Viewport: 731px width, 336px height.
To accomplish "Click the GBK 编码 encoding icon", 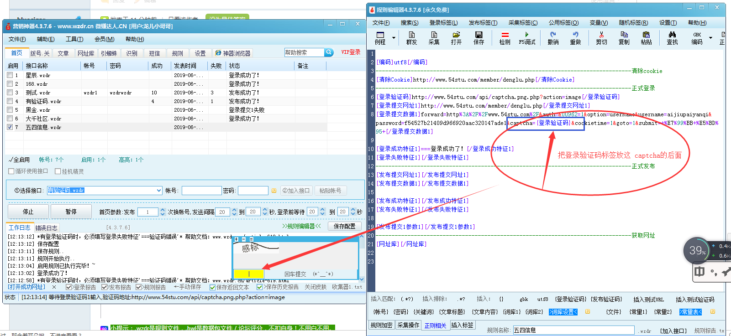I will [697, 38].
